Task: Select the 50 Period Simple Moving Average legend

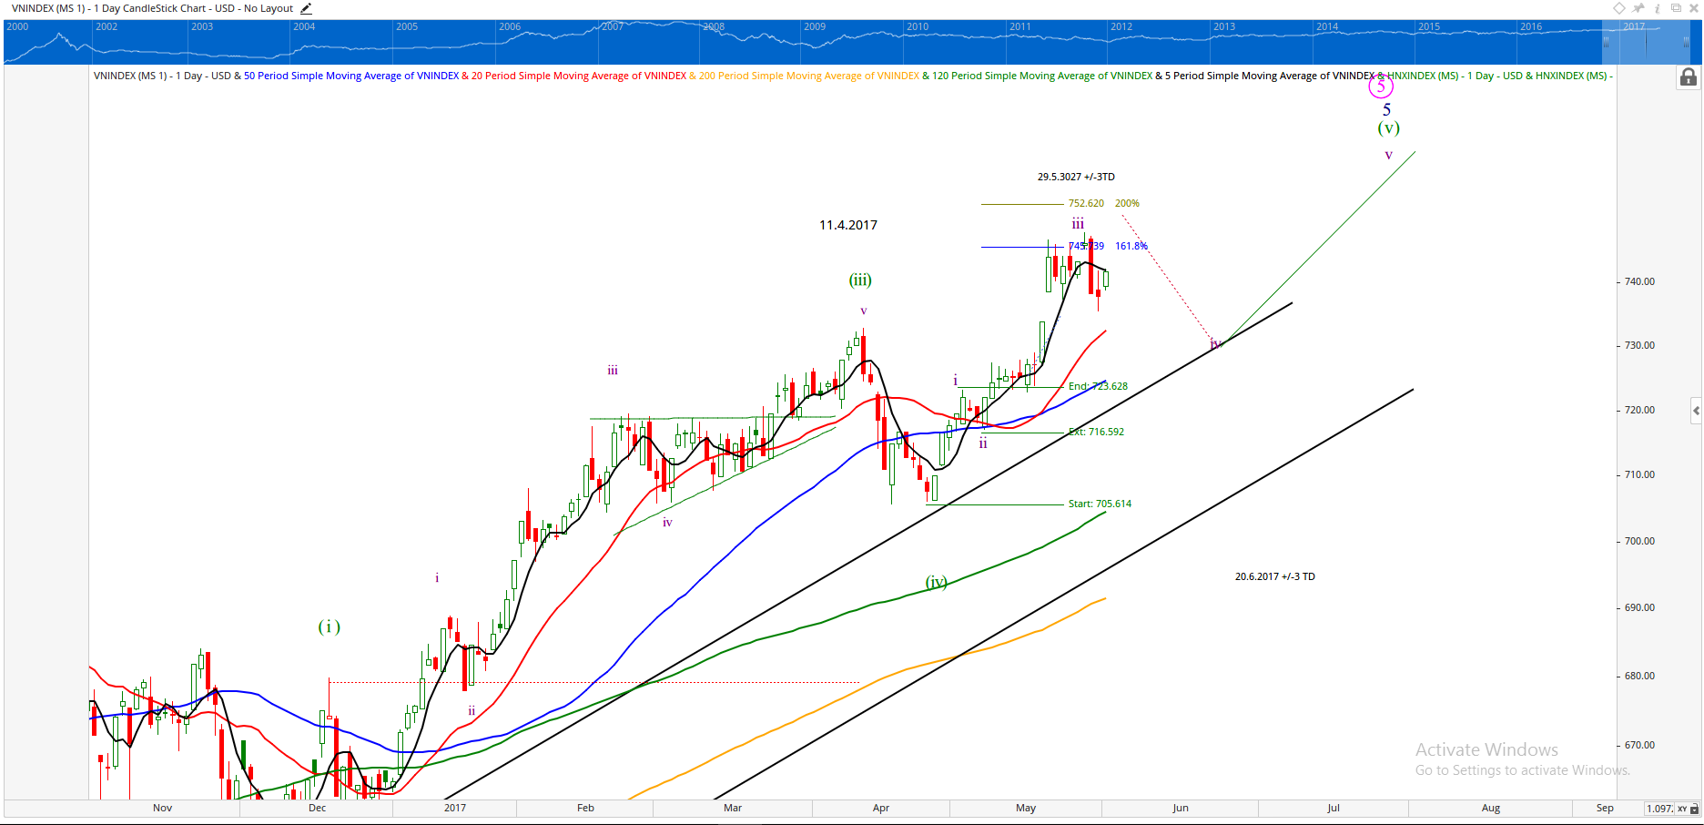Action: 351,76
